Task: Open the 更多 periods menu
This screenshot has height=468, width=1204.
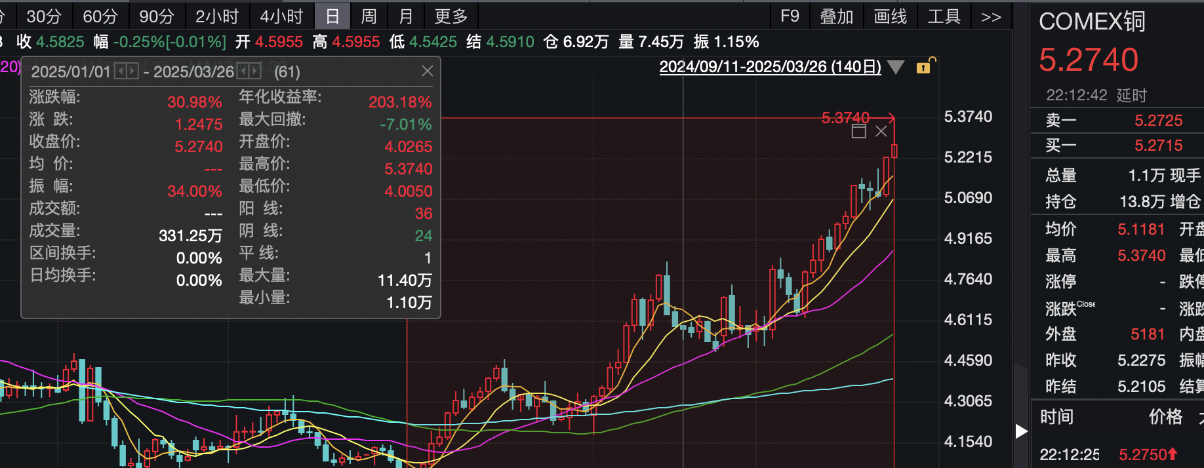Action: pyautogui.click(x=451, y=16)
